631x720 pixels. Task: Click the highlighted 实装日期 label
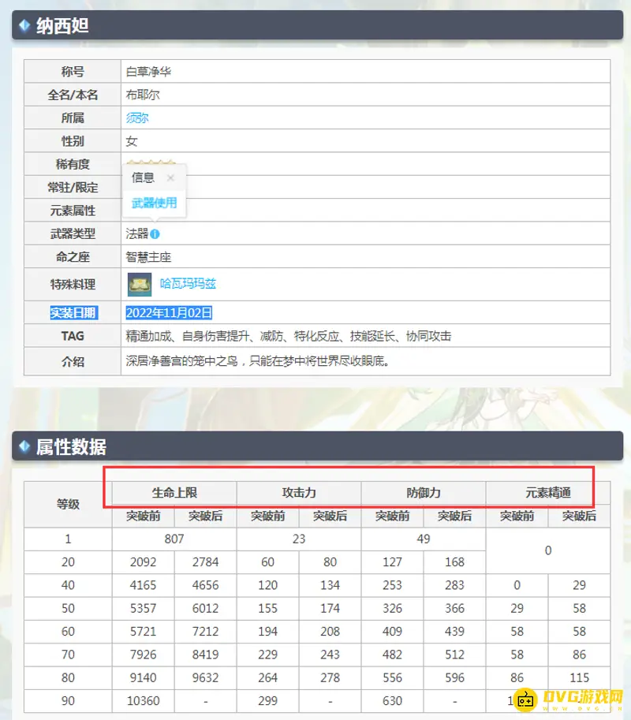73,312
